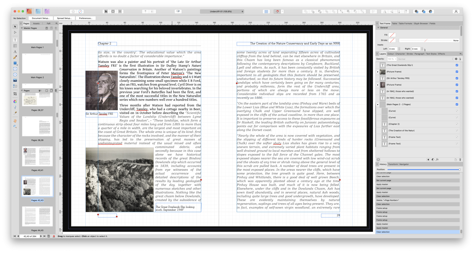Select the Colour Picker eyedropper tool
The width and height of the screenshot is (474, 253).
pos(15,113)
